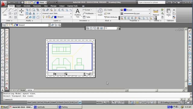Click the Plot printer icon in quick access

[x=22, y=2]
